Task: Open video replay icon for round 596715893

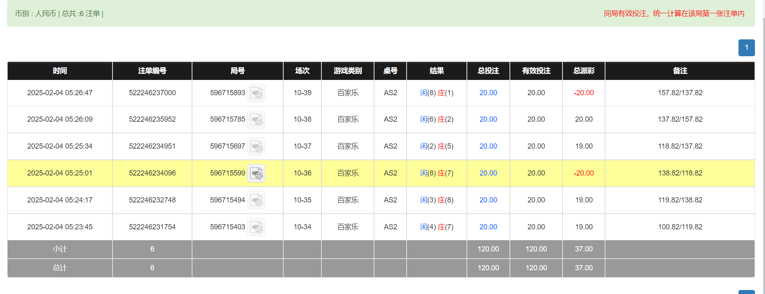Action: [256, 93]
